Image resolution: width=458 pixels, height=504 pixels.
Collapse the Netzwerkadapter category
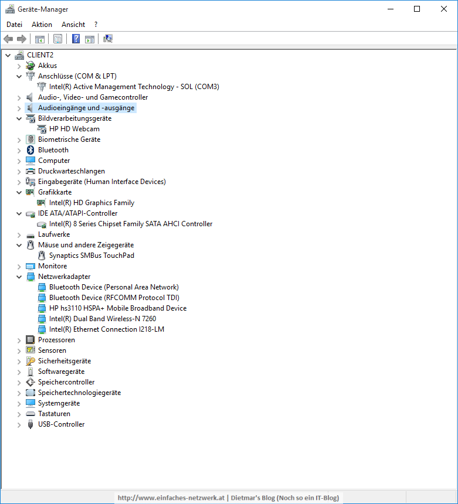(x=19, y=277)
